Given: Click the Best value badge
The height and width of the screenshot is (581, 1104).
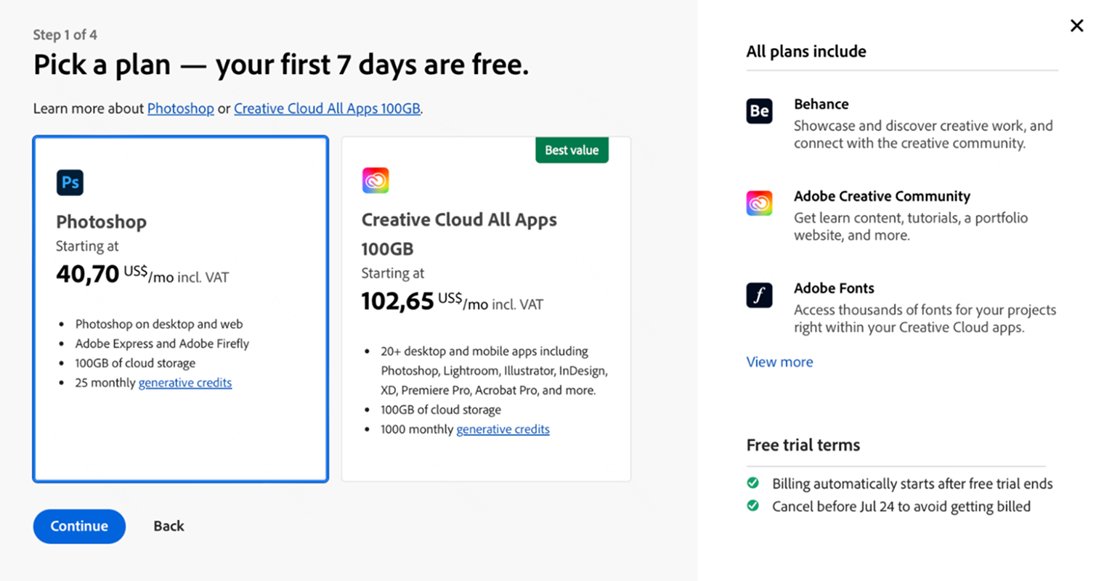Looking at the screenshot, I should [x=572, y=150].
